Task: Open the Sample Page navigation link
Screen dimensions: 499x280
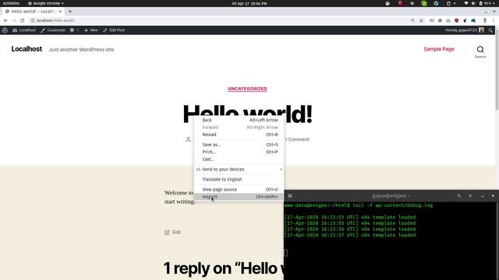Action: pyautogui.click(x=439, y=49)
